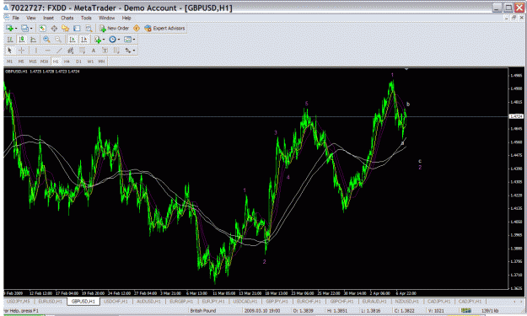Switch to the NZDUSD,H1 chart tab
This screenshot has height=316, width=527.
pyautogui.click(x=406, y=301)
